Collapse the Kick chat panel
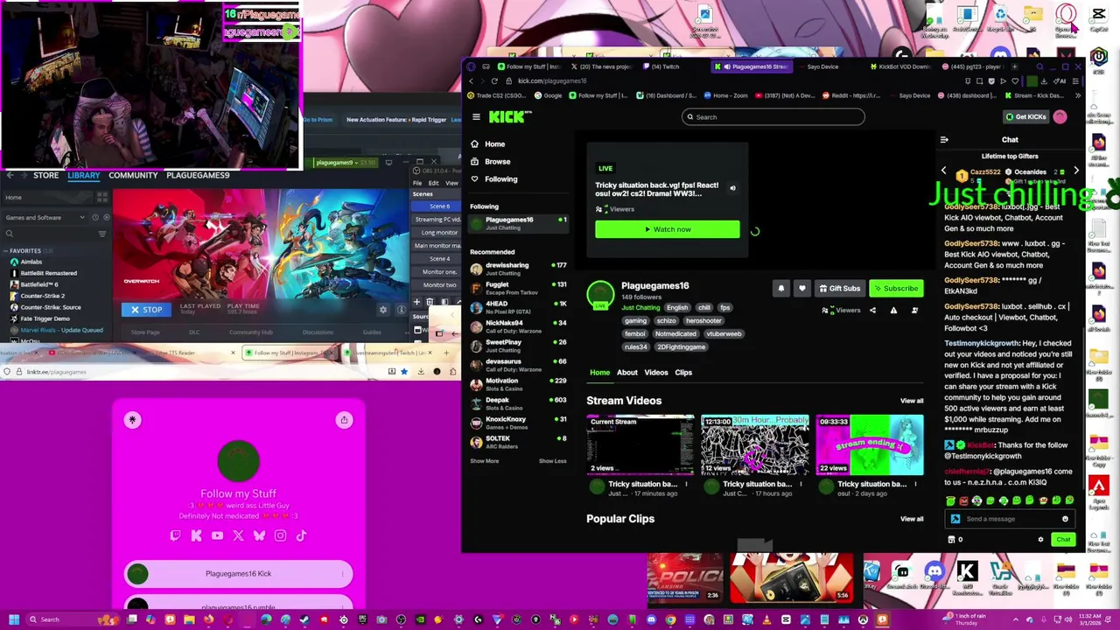The height and width of the screenshot is (630, 1120). (944, 140)
